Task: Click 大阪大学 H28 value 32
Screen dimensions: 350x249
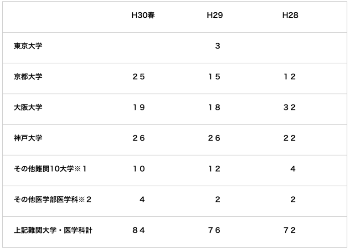Action: click(289, 107)
